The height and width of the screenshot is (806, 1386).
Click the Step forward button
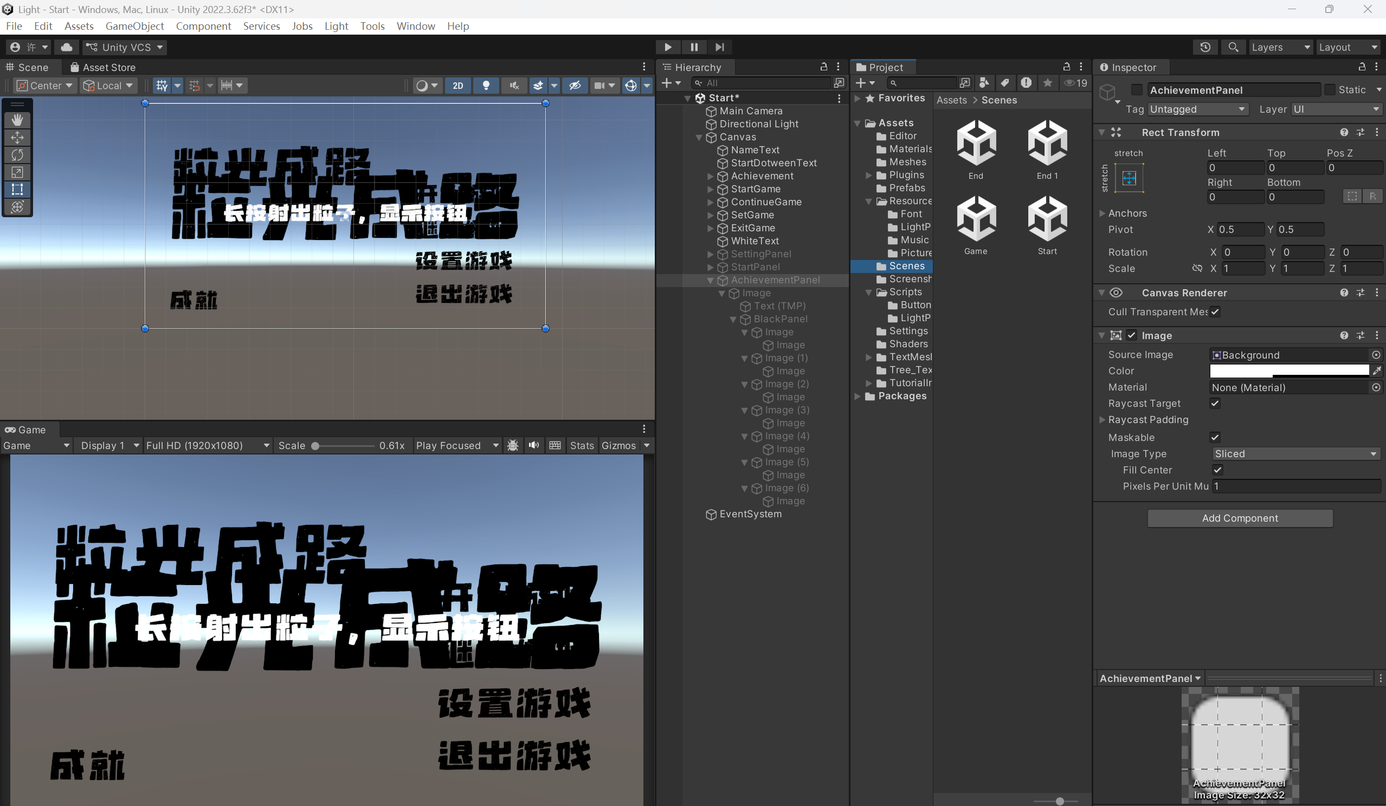tap(719, 47)
